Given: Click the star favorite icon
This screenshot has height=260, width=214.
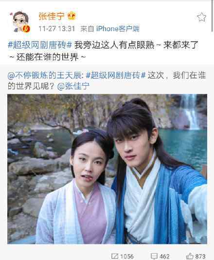Looking at the screenshot, I should click(x=201, y=17).
